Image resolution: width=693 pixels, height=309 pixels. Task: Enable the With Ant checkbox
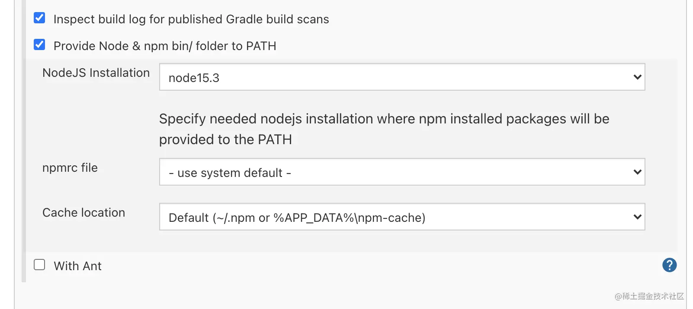tap(39, 265)
